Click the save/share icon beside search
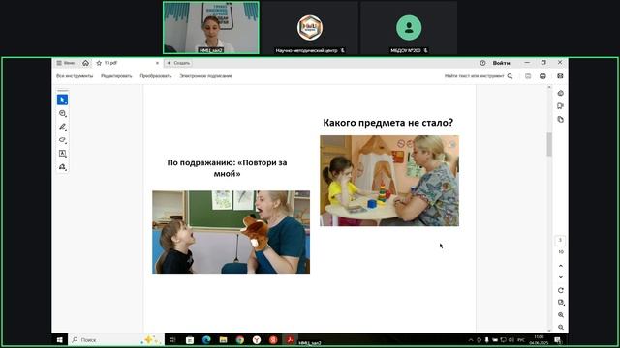 click(x=528, y=76)
